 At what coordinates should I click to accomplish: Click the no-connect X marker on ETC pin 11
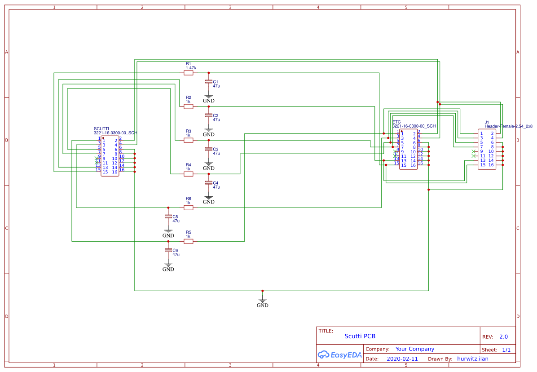tap(394, 155)
